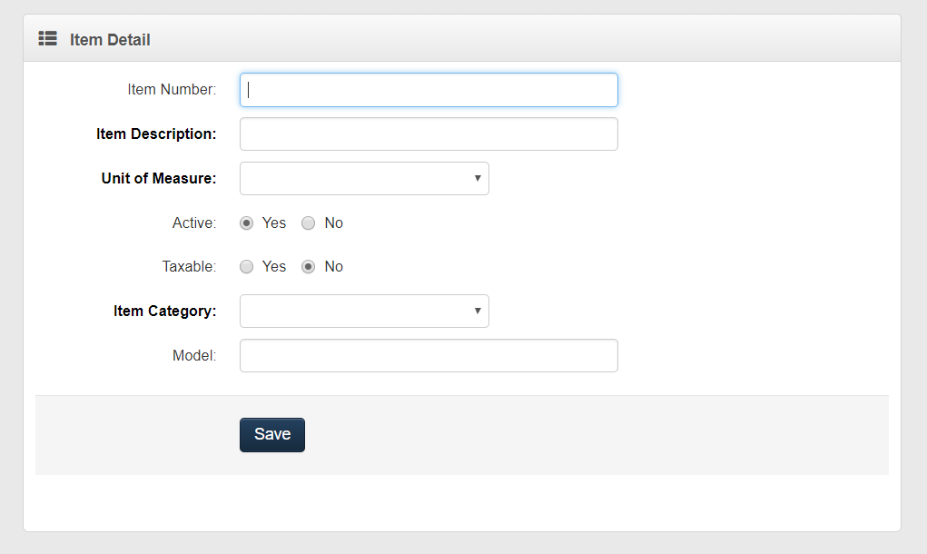The image size is (927, 554).
Task: Click the gray footer bar beside Save
Action: (x=590, y=435)
